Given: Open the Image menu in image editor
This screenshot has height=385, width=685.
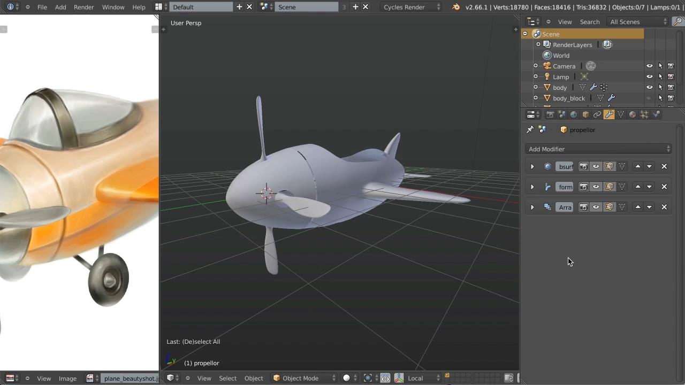Looking at the screenshot, I should point(67,378).
